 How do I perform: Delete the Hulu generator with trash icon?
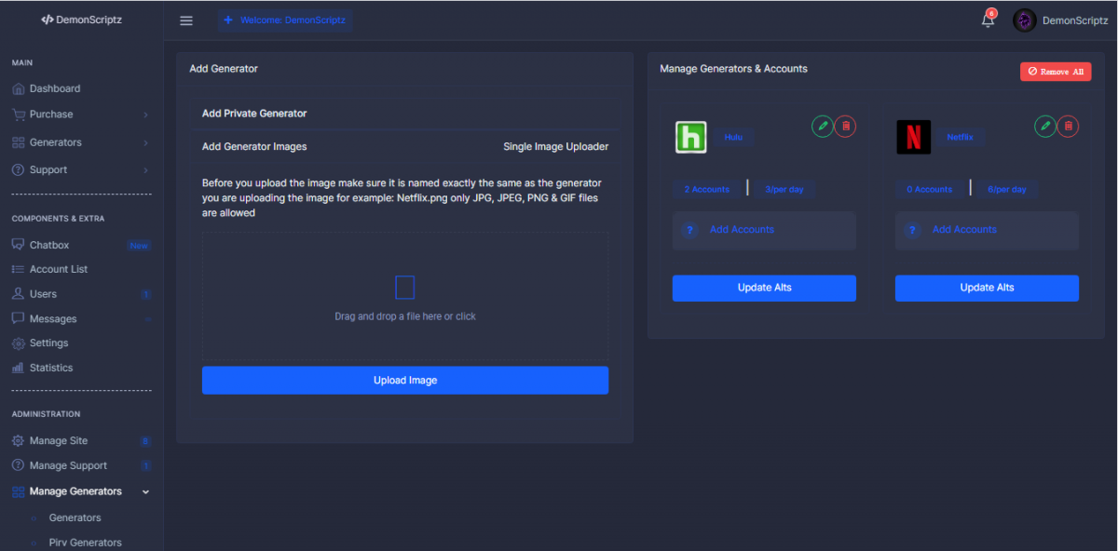pyautogui.click(x=845, y=126)
